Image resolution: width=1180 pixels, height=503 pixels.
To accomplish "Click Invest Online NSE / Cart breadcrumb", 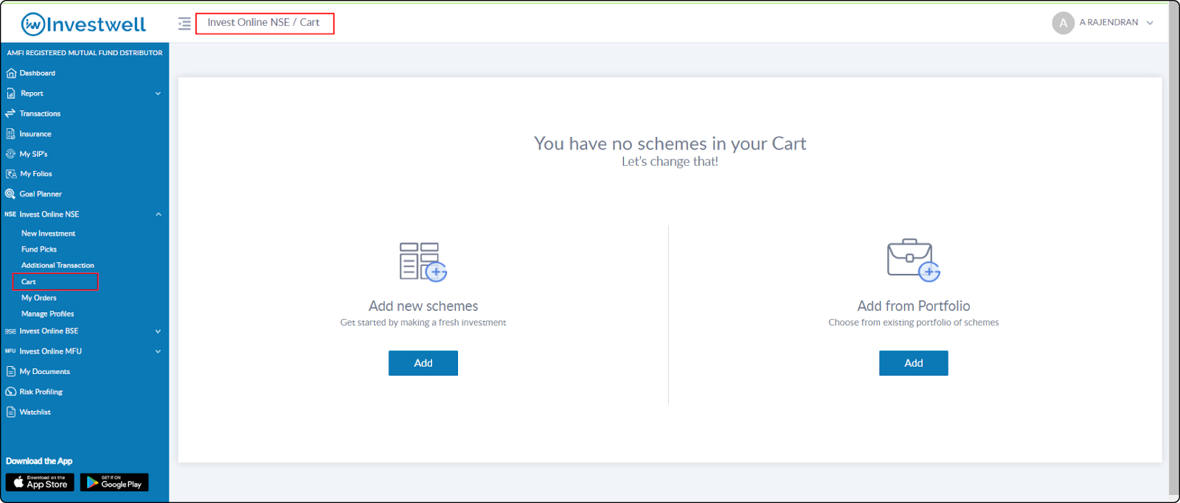I will [264, 23].
